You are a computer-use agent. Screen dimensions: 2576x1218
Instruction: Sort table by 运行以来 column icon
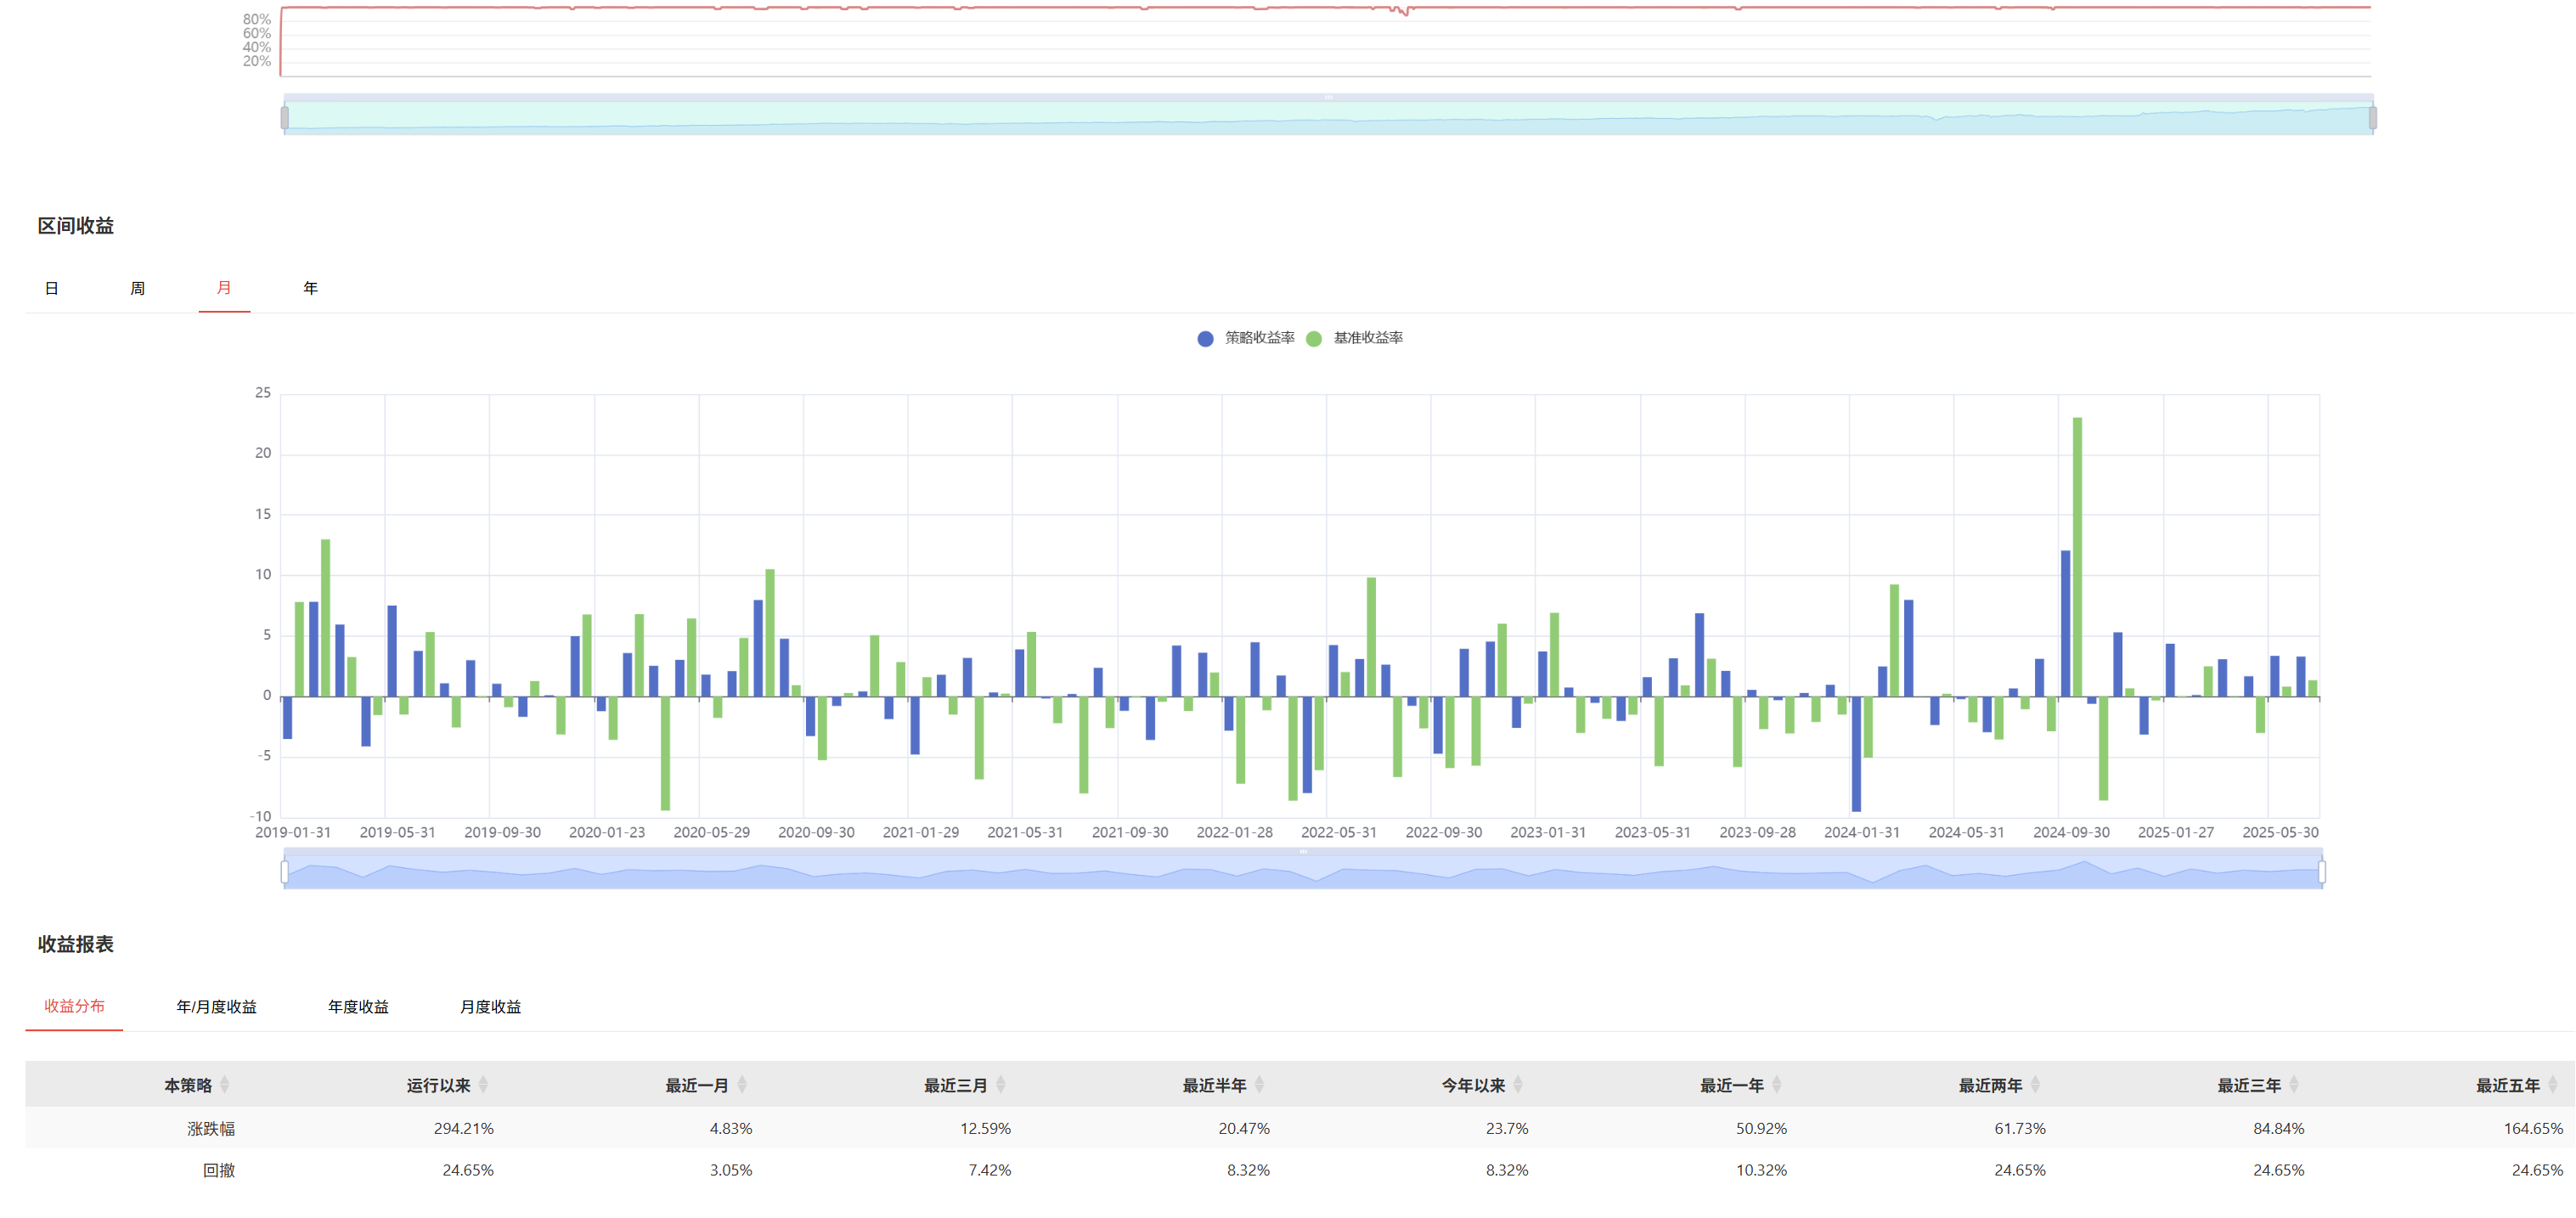pos(483,1085)
